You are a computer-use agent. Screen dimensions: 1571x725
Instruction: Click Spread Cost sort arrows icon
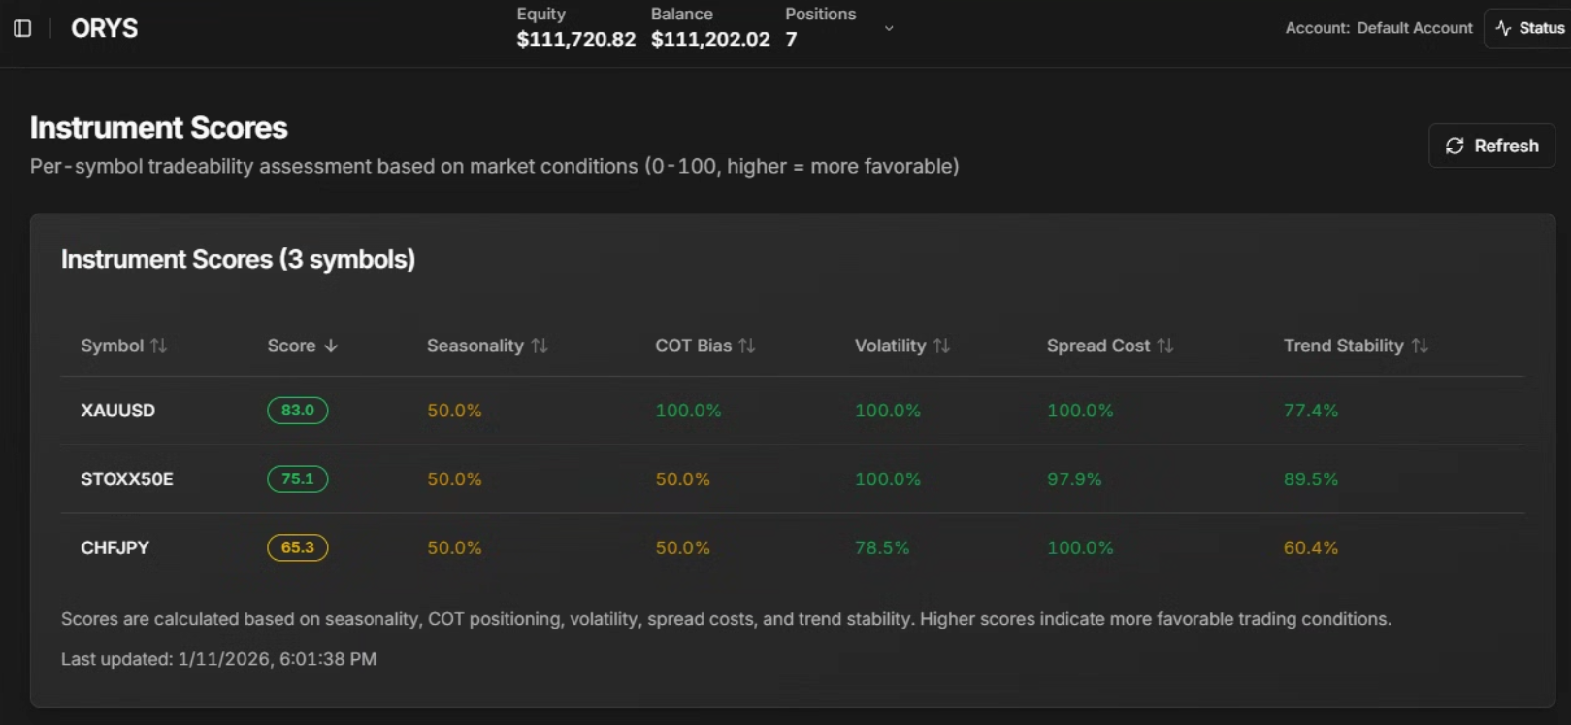[1165, 346]
